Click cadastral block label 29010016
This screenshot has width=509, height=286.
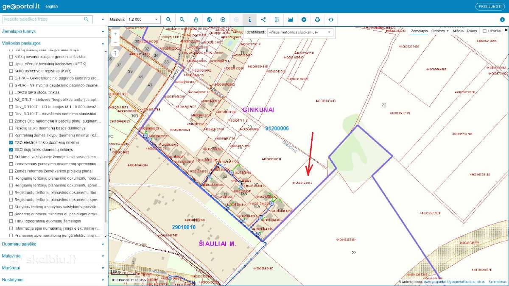(x=184, y=227)
